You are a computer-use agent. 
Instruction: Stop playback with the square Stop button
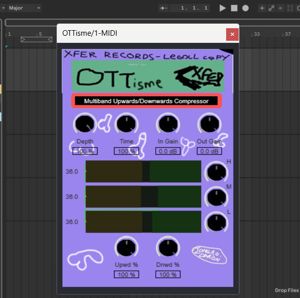point(234,8)
